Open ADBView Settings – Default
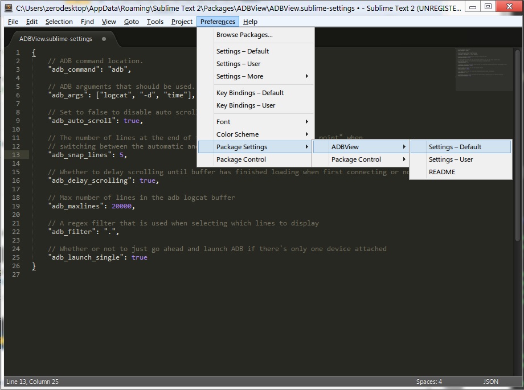This screenshot has height=390, width=524. click(461, 147)
